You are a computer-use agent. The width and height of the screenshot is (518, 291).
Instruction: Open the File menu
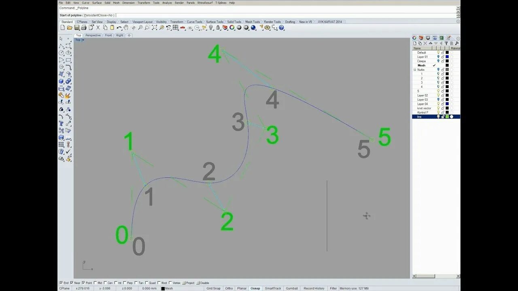click(x=61, y=3)
